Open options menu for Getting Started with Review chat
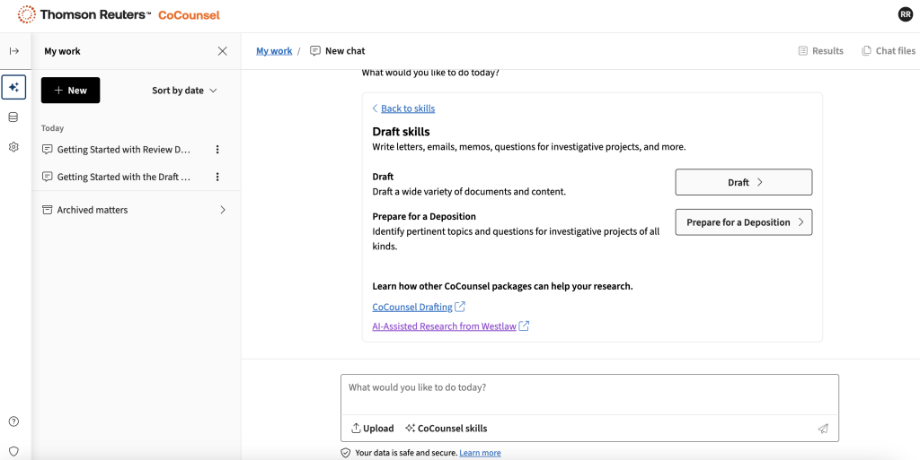The image size is (920, 460). click(217, 150)
